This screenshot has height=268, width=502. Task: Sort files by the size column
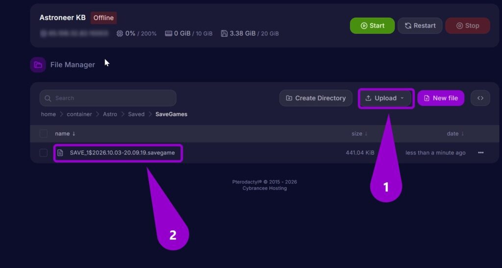point(359,134)
